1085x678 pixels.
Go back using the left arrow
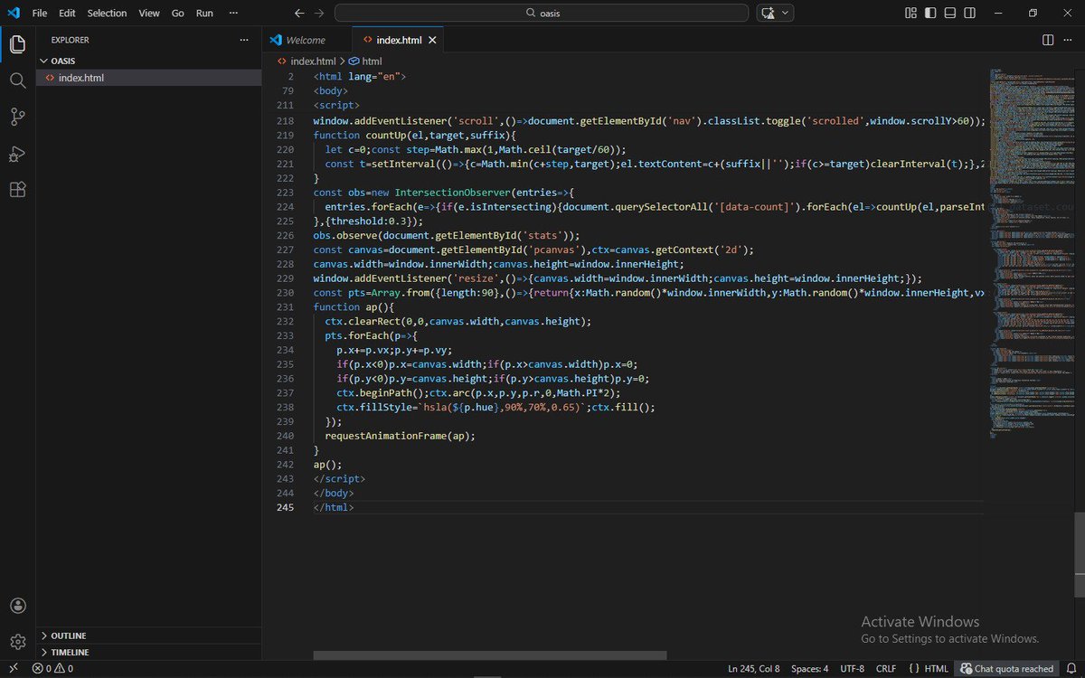click(300, 14)
